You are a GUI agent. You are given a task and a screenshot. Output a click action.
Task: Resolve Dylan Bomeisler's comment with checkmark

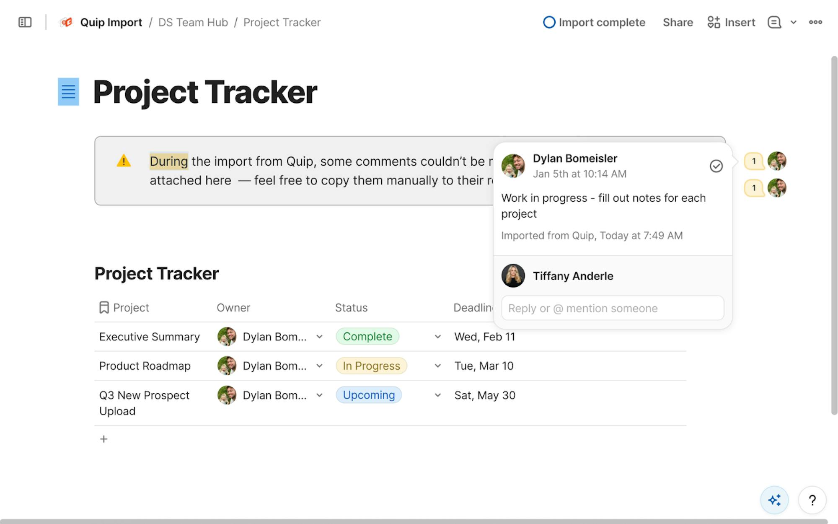click(x=716, y=166)
